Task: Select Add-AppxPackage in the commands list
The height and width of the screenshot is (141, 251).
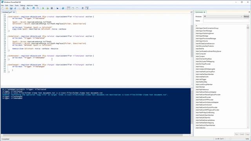Action: point(202,36)
